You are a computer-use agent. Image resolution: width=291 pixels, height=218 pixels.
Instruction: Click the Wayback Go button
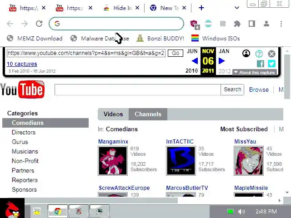[176, 53]
